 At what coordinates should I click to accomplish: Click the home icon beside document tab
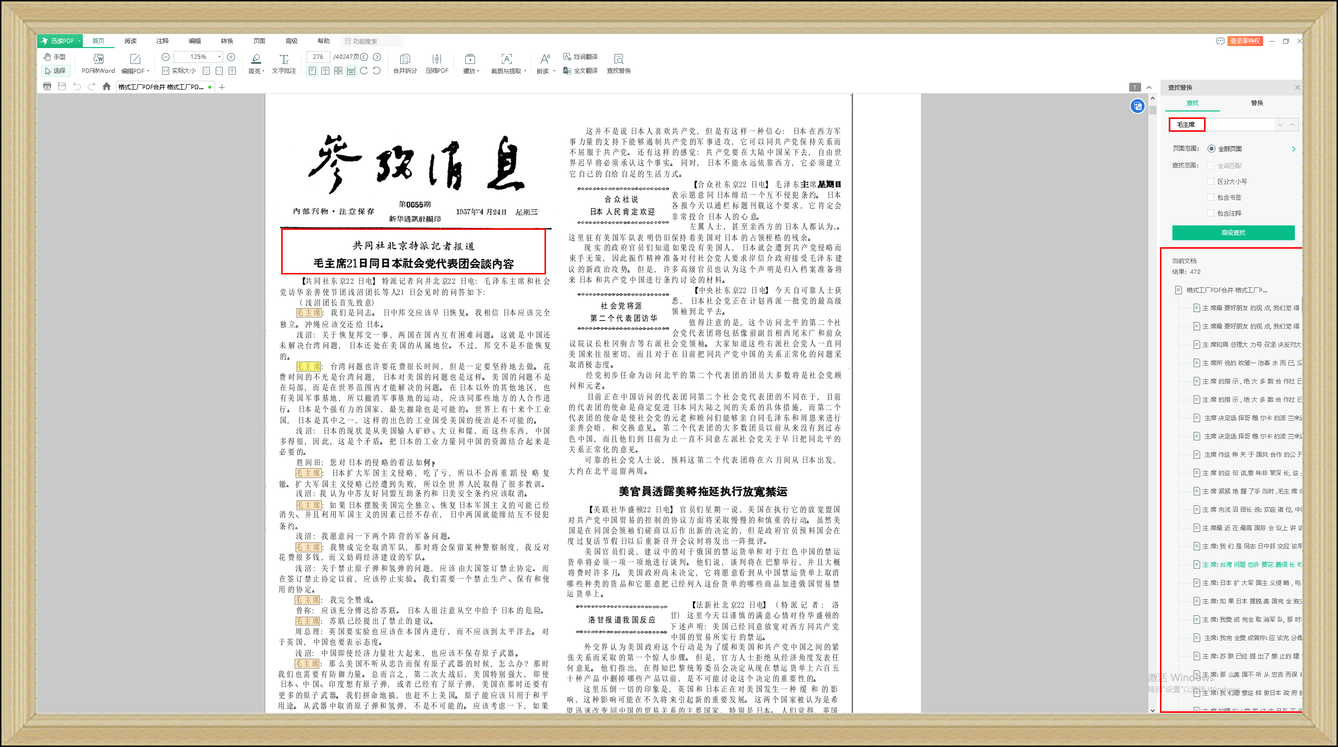click(107, 87)
